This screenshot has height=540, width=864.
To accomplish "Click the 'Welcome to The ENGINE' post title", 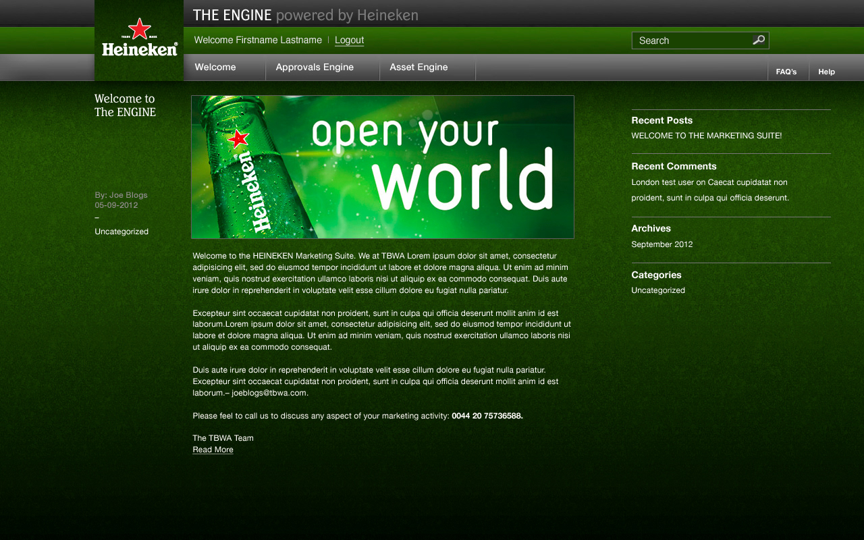I will point(125,105).
